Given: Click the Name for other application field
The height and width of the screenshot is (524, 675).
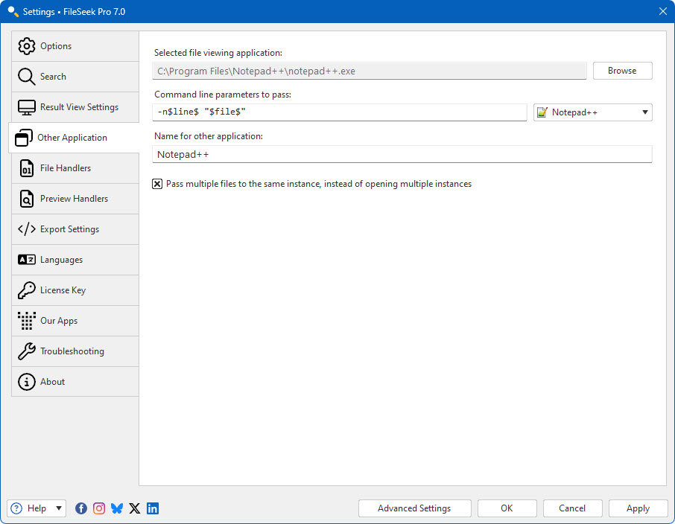Looking at the screenshot, I should click(402, 155).
